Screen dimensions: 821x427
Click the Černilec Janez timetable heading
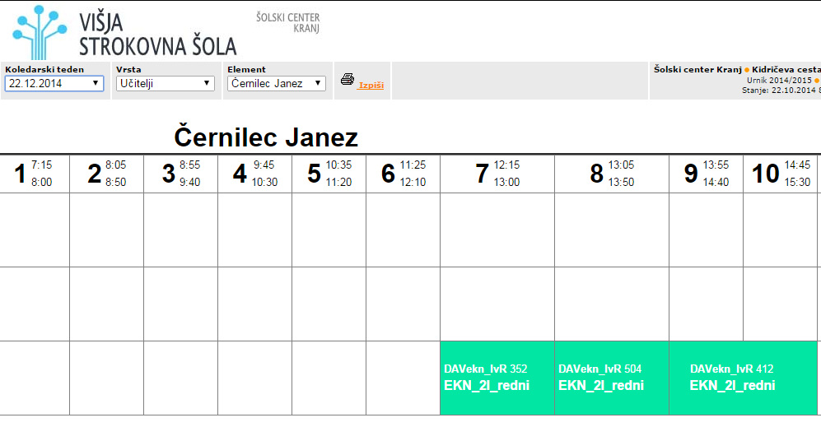tap(266, 137)
